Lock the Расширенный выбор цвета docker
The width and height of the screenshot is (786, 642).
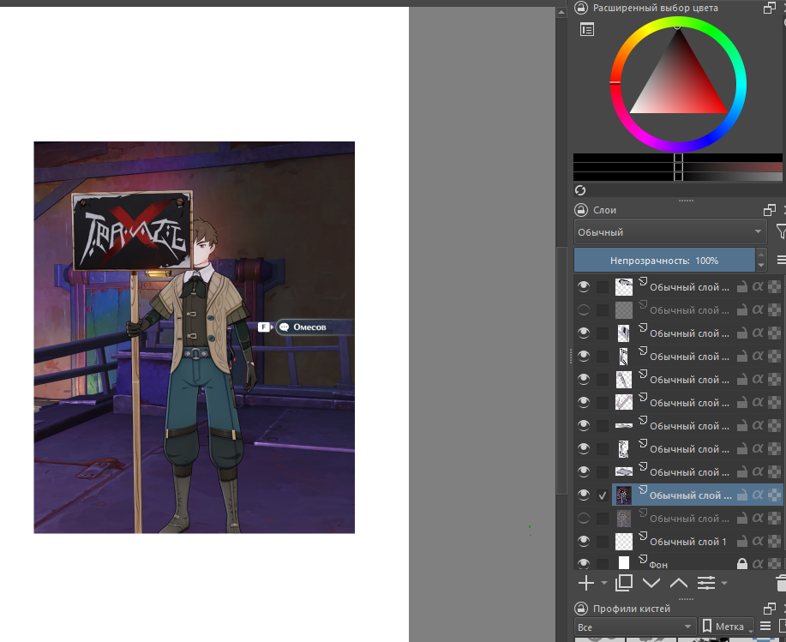pyautogui.click(x=581, y=8)
